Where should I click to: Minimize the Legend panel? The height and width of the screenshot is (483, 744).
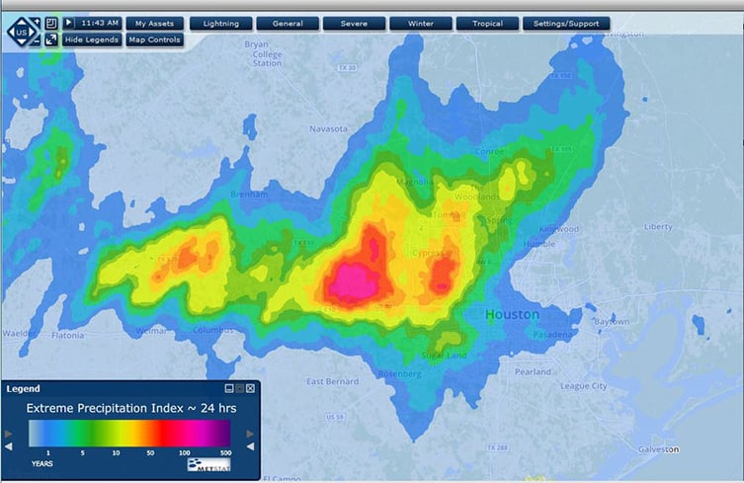click(229, 388)
